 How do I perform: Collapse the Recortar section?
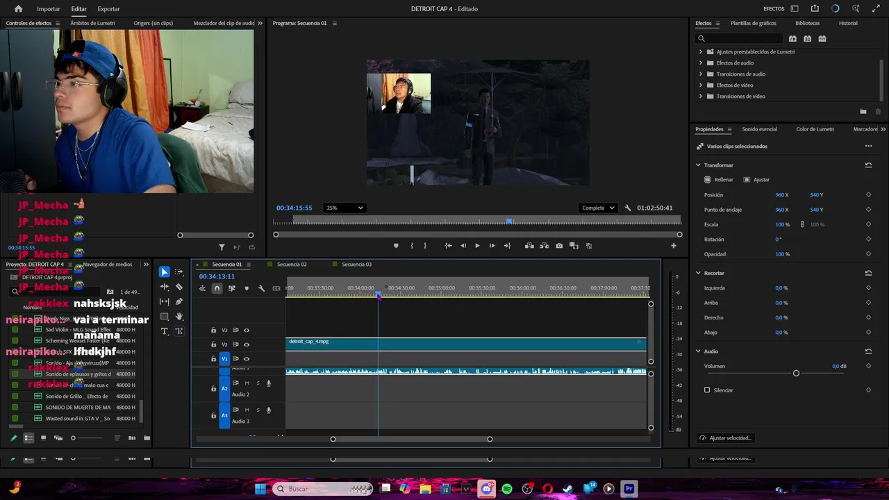[698, 273]
